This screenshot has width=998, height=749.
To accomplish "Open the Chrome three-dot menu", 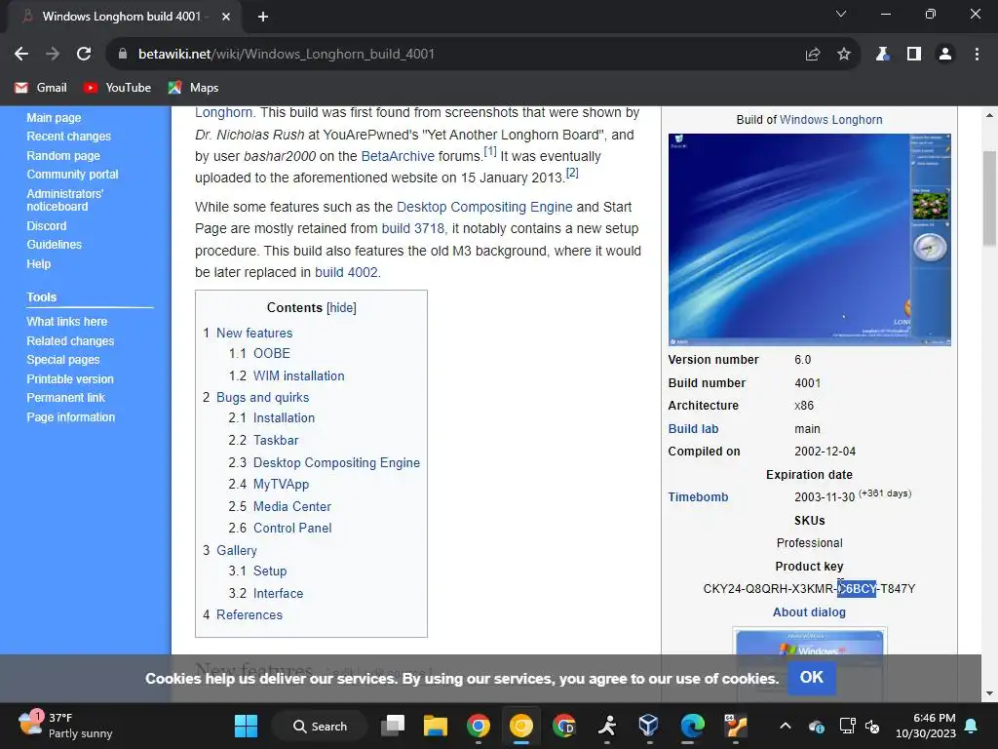I will [977, 55].
